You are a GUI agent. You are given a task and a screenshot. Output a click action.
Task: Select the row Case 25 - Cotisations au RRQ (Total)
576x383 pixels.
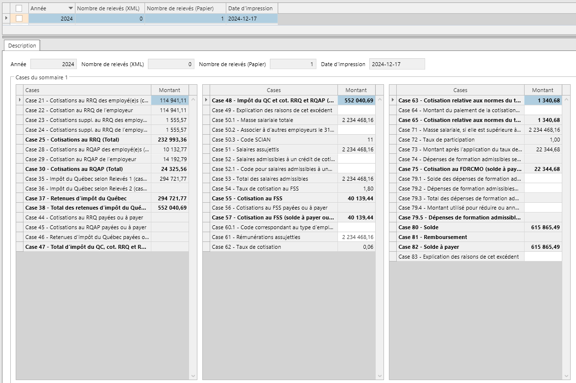point(102,140)
